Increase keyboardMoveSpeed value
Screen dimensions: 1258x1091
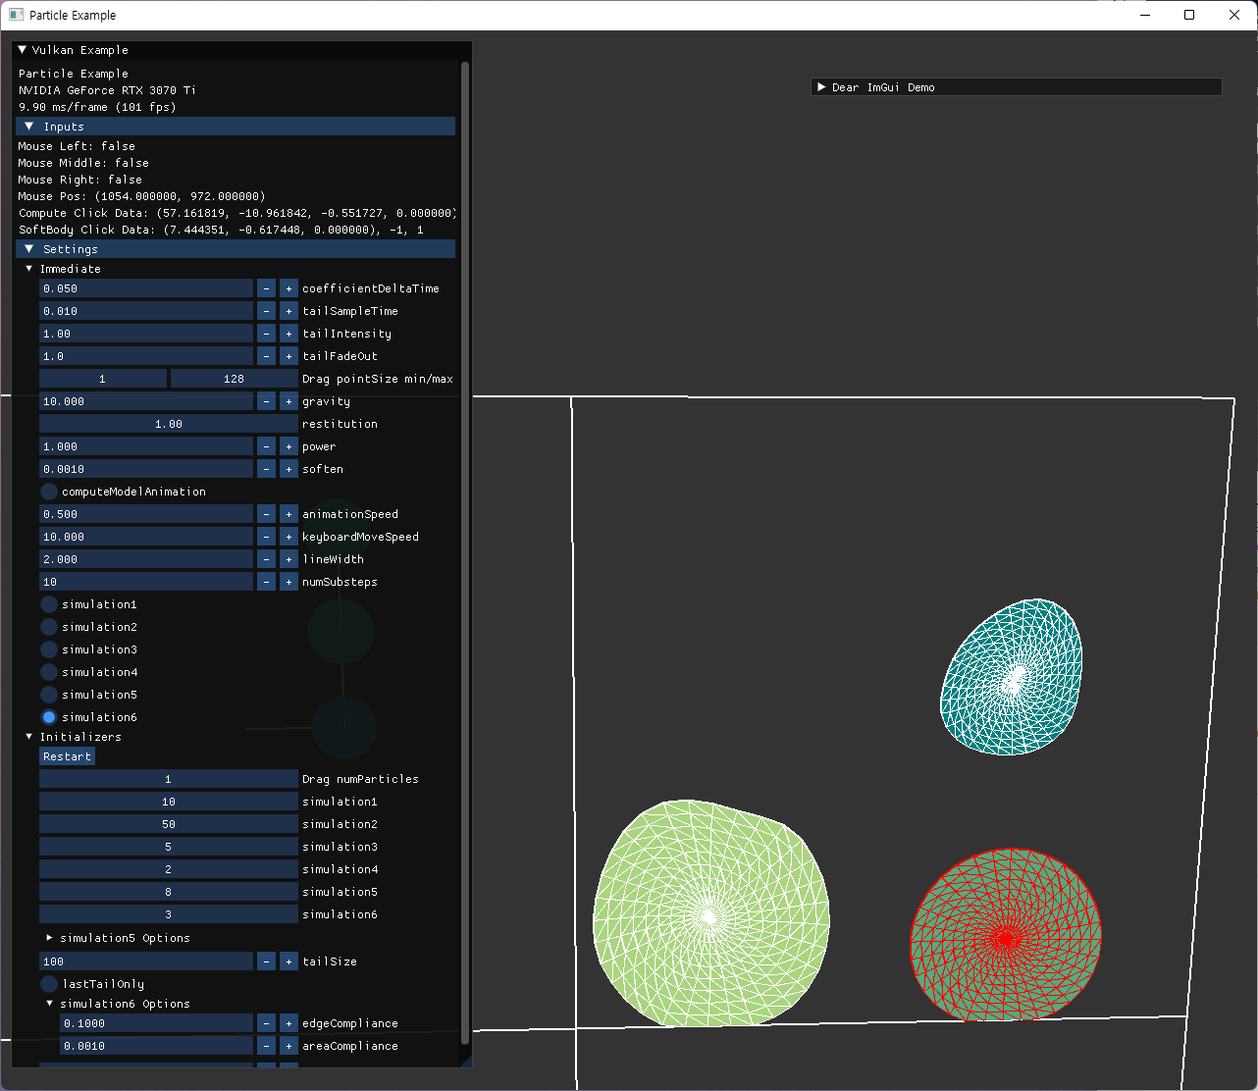(x=288, y=537)
